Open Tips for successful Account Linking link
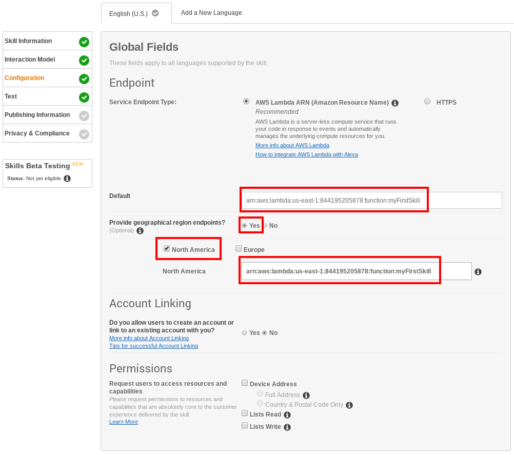 (153, 346)
